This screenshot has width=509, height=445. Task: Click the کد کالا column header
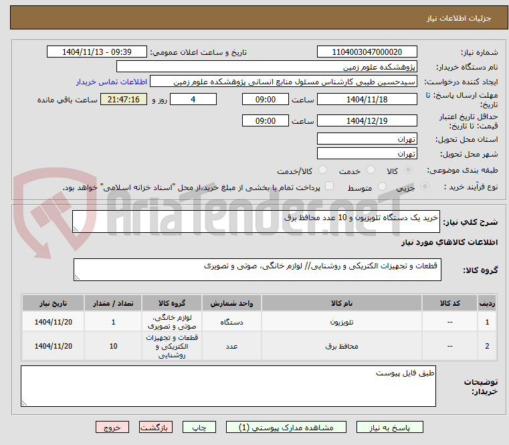(x=449, y=303)
